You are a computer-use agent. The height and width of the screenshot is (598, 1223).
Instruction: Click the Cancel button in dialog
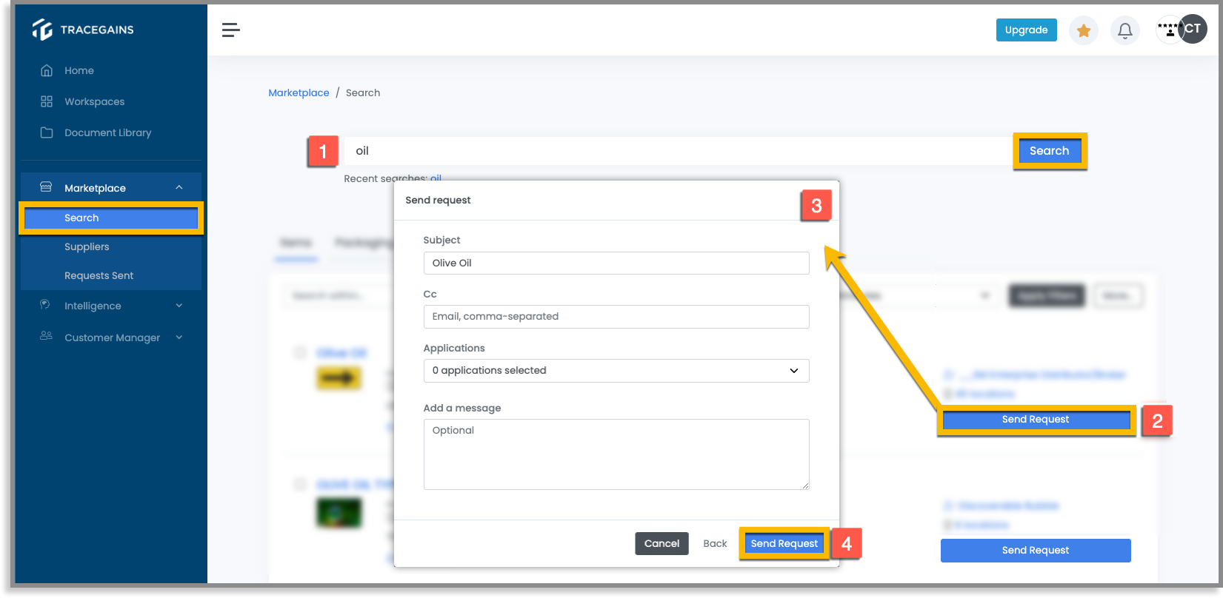tap(662, 543)
